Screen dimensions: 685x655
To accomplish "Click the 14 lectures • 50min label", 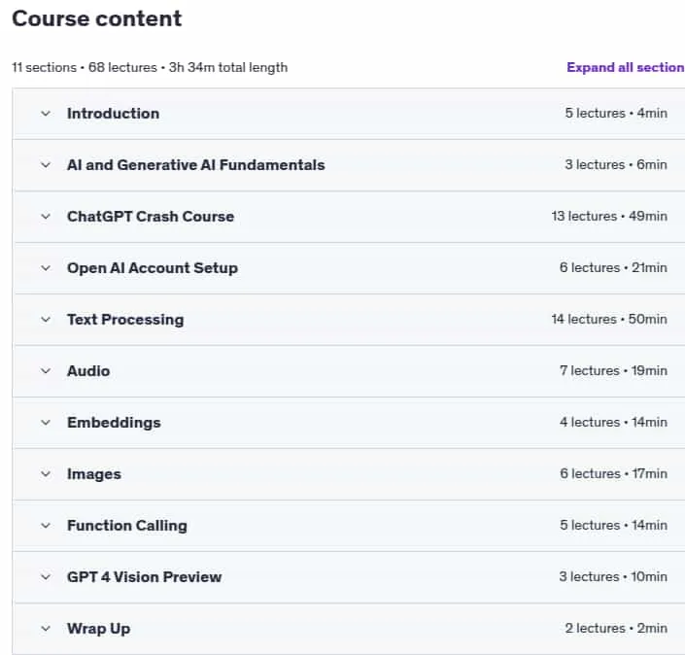I will pyautogui.click(x=609, y=320).
